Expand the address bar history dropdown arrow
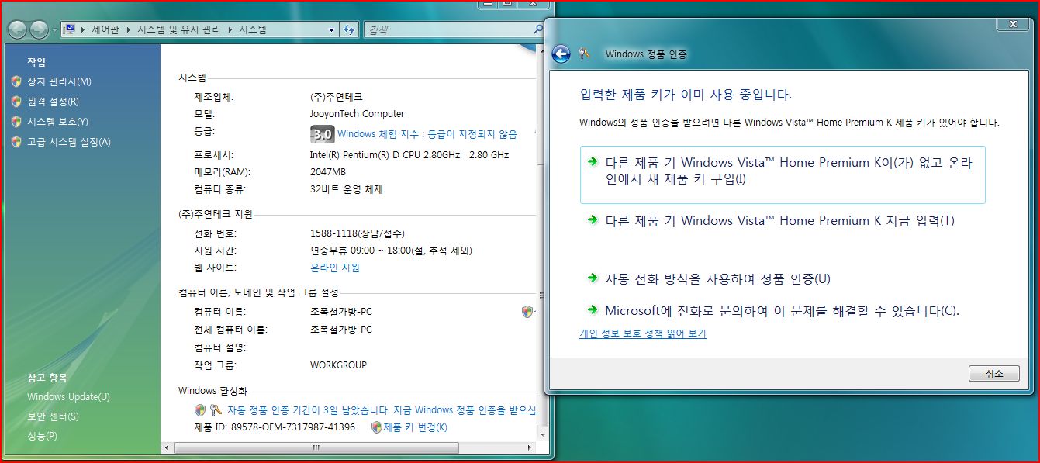Viewport: 1040px width, 463px height. [x=331, y=29]
